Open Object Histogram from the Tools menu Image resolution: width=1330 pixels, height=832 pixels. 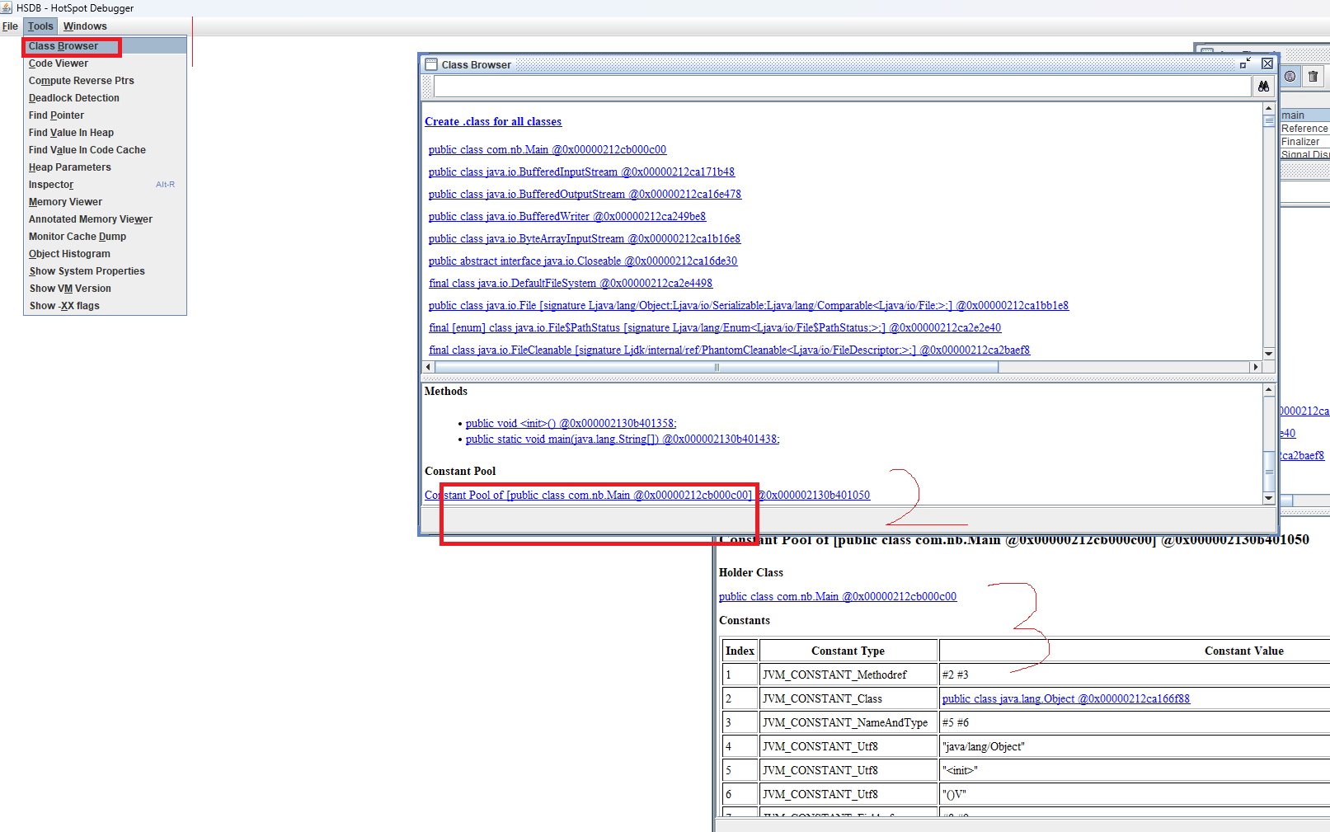pos(105,254)
